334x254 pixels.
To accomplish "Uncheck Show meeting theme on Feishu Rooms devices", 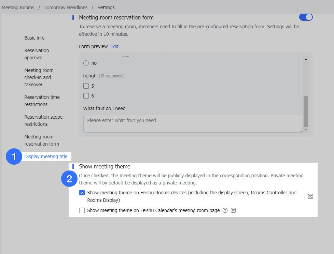I will [82, 193].
